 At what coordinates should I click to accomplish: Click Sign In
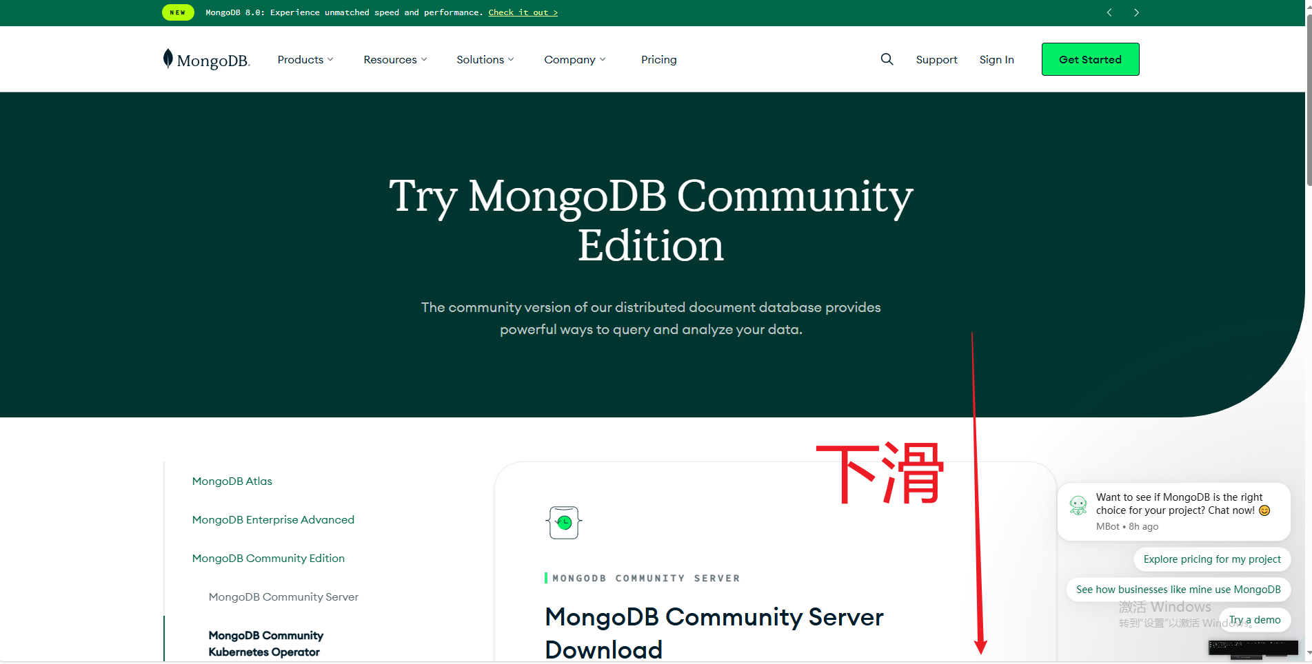click(996, 59)
